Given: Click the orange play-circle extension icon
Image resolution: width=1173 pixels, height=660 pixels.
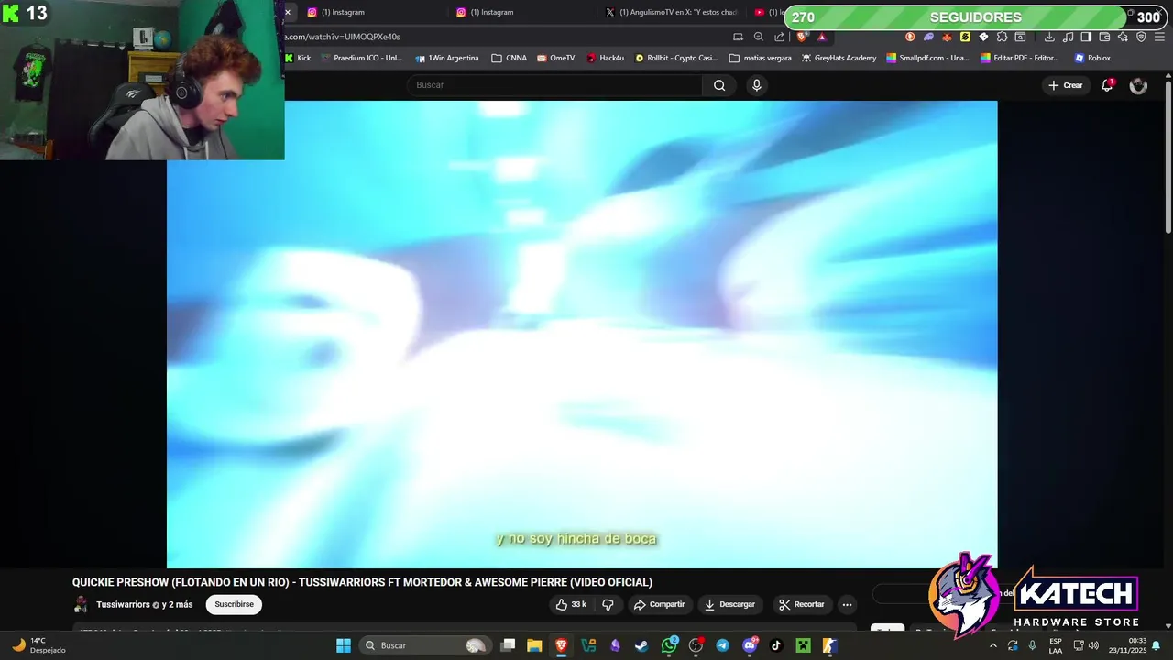Looking at the screenshot, I should click(x=910, y=37).
